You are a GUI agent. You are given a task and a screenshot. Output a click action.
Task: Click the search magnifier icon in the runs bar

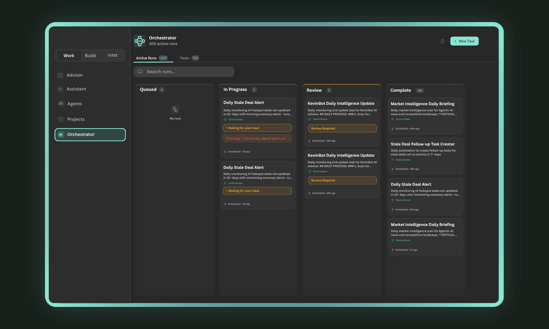[140, 71]
